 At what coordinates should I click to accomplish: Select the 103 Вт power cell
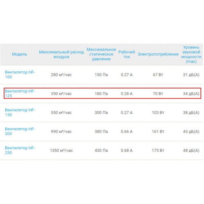pyautogui.click(x=158, y=113)
